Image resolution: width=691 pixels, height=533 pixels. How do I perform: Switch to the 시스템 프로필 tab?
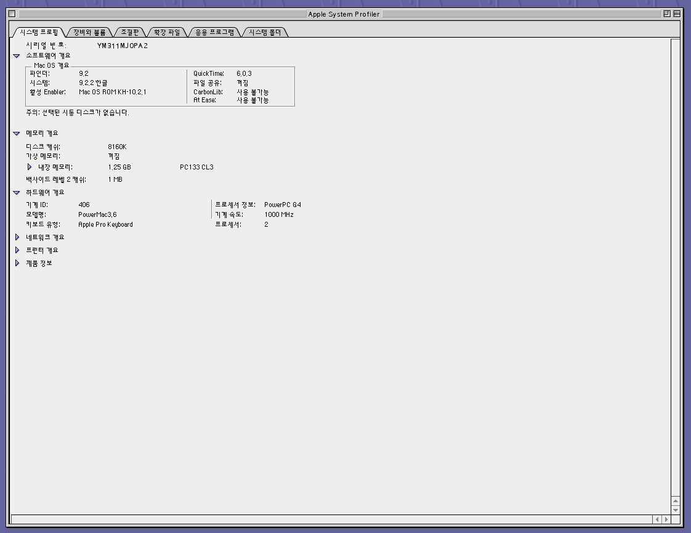coord(38,32)
